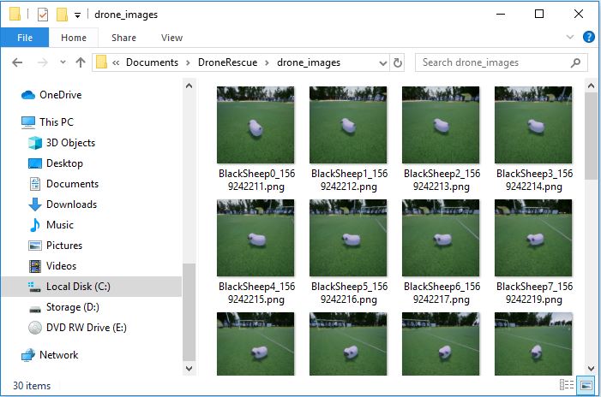Select the BlackSheep0_1569242211.png thumbnail
This screenshot has width=601, height=397.
(x=255, y=125)
